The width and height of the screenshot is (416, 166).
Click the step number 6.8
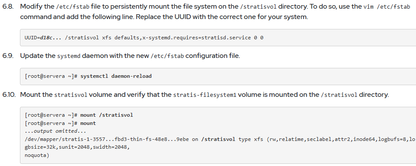pyautogui.click(x=7, y=6)
